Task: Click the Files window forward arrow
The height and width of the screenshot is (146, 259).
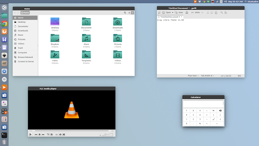Action: [18, 13]
